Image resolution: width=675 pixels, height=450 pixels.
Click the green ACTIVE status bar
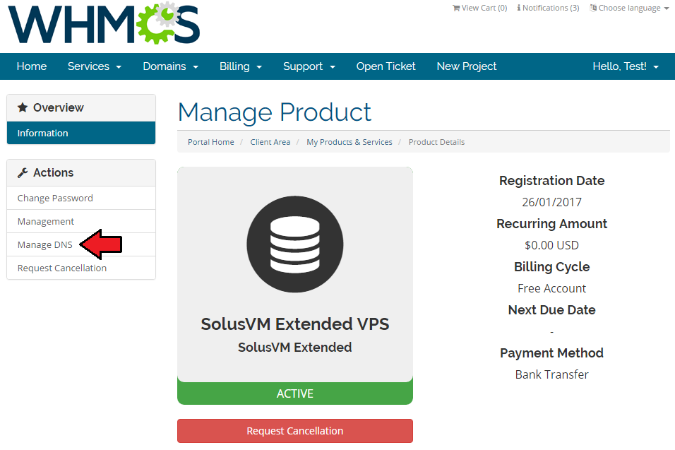point(295,393)
